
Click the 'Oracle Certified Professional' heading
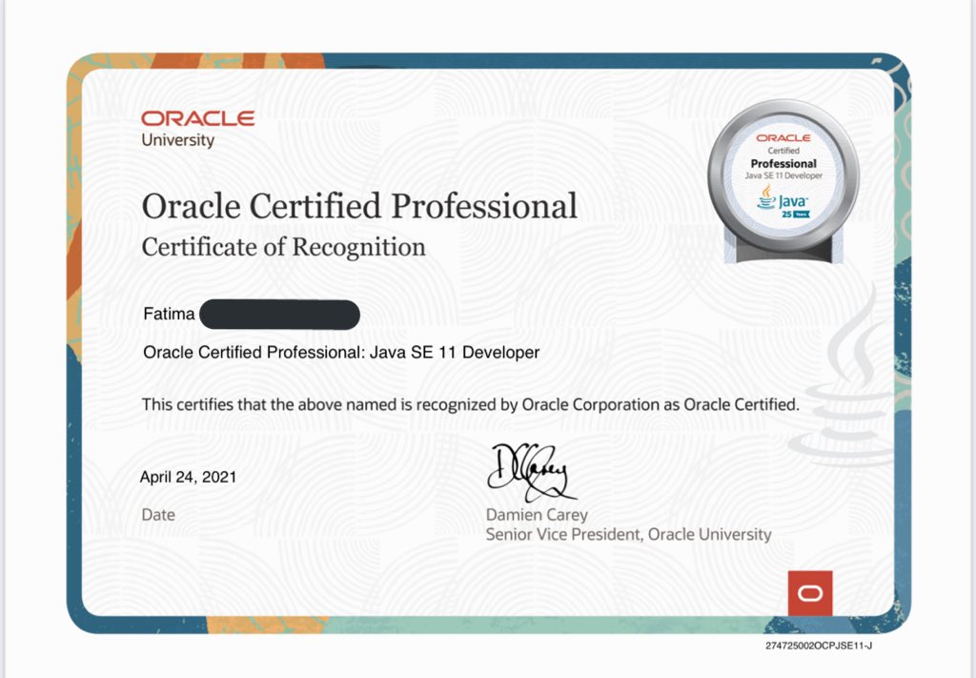pyautogui.click(x=359, y=206)
